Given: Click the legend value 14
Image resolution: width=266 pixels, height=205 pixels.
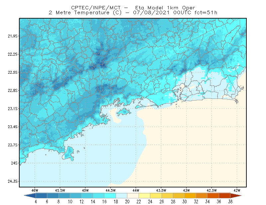Looking at the screenshot, I should 93,202.
